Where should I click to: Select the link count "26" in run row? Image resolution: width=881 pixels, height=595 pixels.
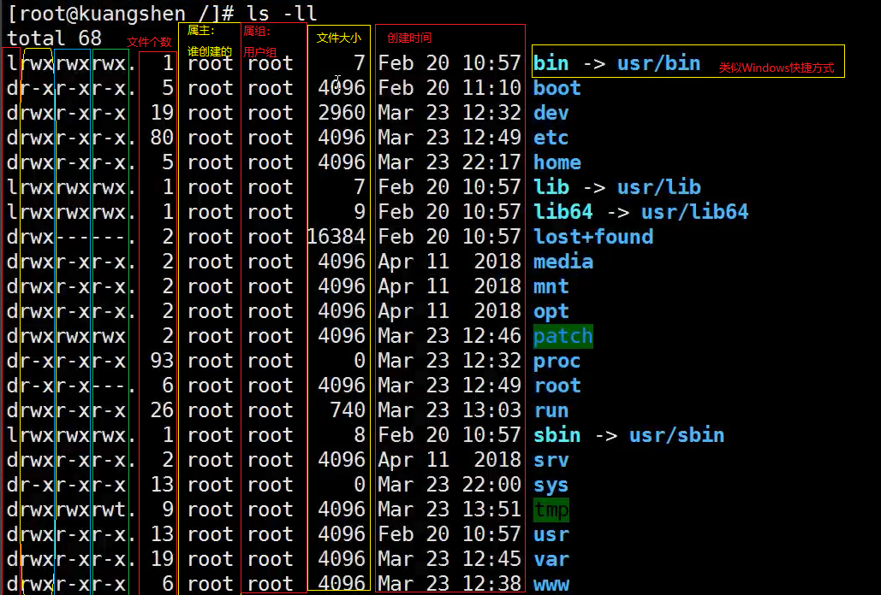162,410
